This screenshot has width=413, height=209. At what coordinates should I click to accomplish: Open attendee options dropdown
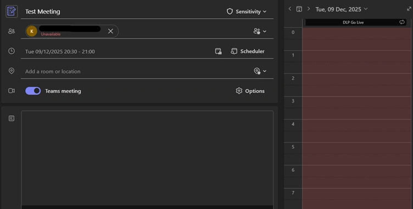coord(260,31)
